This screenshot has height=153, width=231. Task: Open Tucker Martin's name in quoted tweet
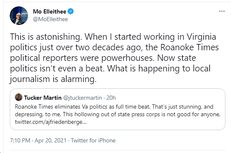(43, 98)
